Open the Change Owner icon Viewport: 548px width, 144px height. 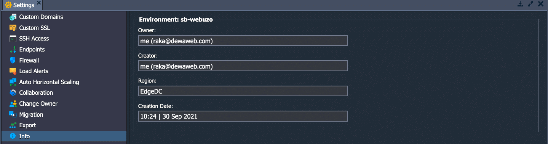(13, 103)
